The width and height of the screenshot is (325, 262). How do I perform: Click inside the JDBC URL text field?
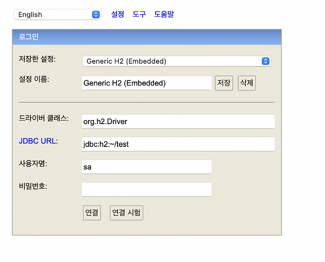pos(178,144)
